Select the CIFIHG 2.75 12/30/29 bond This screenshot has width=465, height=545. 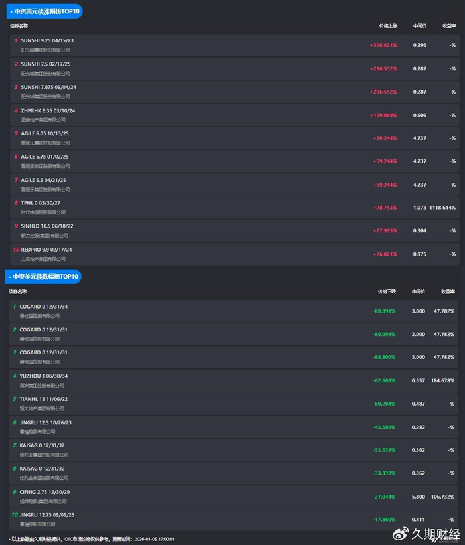click(x=45, y=492)
